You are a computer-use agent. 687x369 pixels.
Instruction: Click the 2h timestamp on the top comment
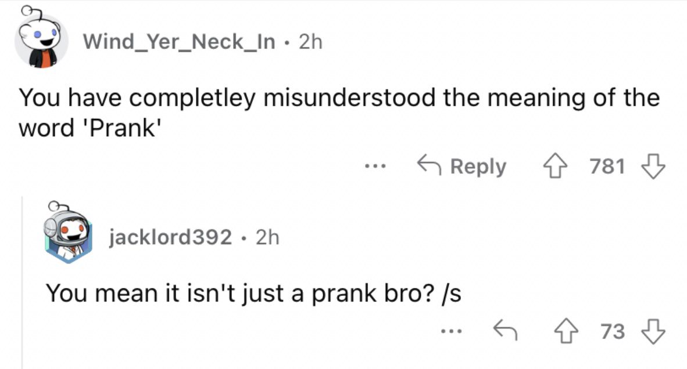click(x=310, y=42)
